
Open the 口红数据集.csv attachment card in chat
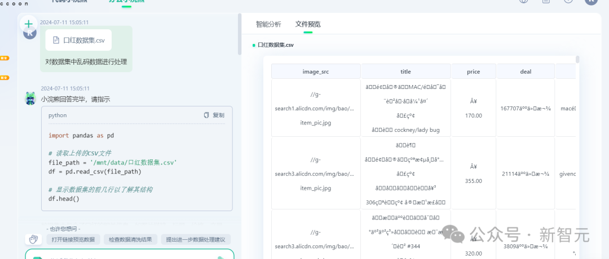pyautogui.click(x=78, y=40)
